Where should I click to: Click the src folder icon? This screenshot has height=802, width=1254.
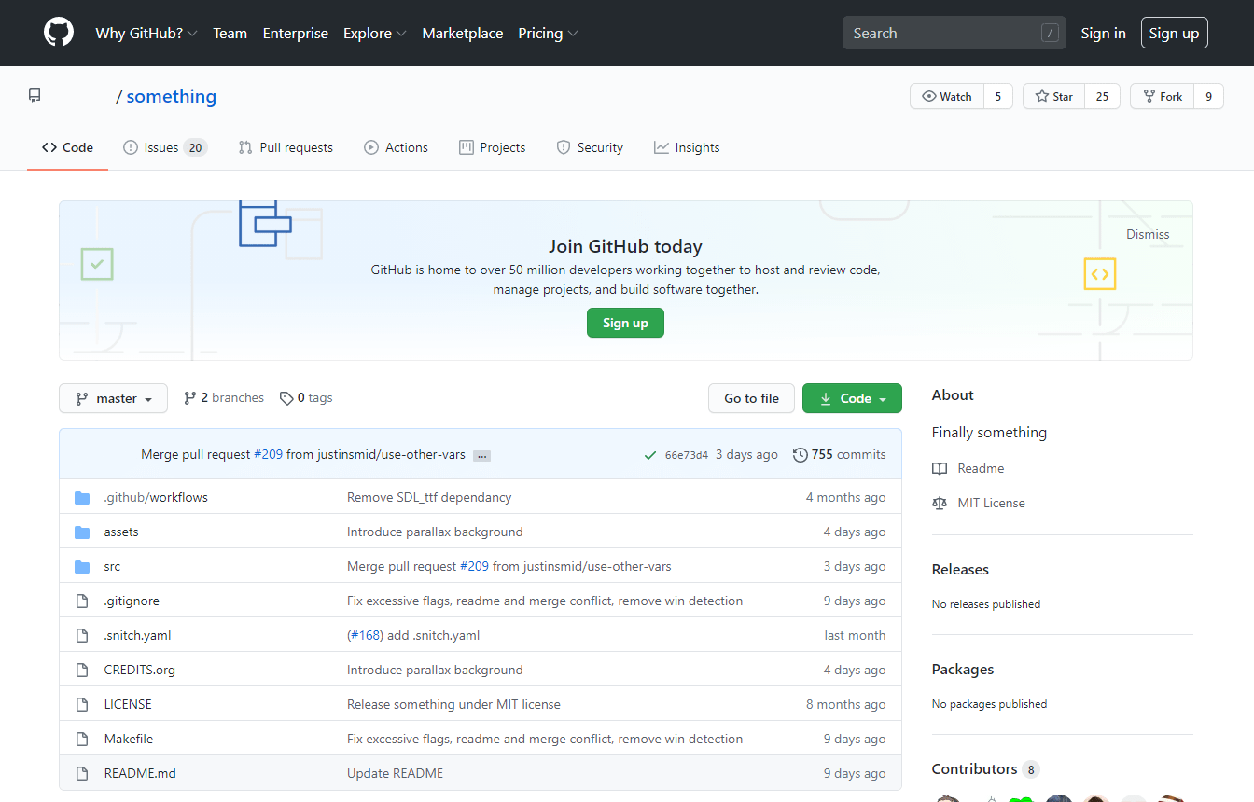82,566
